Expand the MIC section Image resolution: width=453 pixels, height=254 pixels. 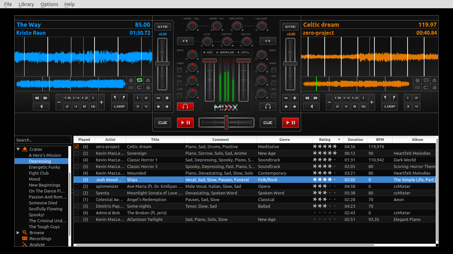pos(208,53)
